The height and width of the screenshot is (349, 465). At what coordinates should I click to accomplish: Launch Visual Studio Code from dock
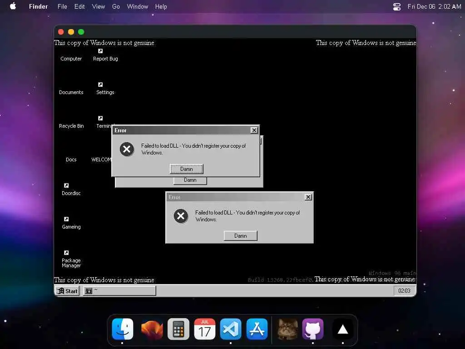(x=231, y=329)
